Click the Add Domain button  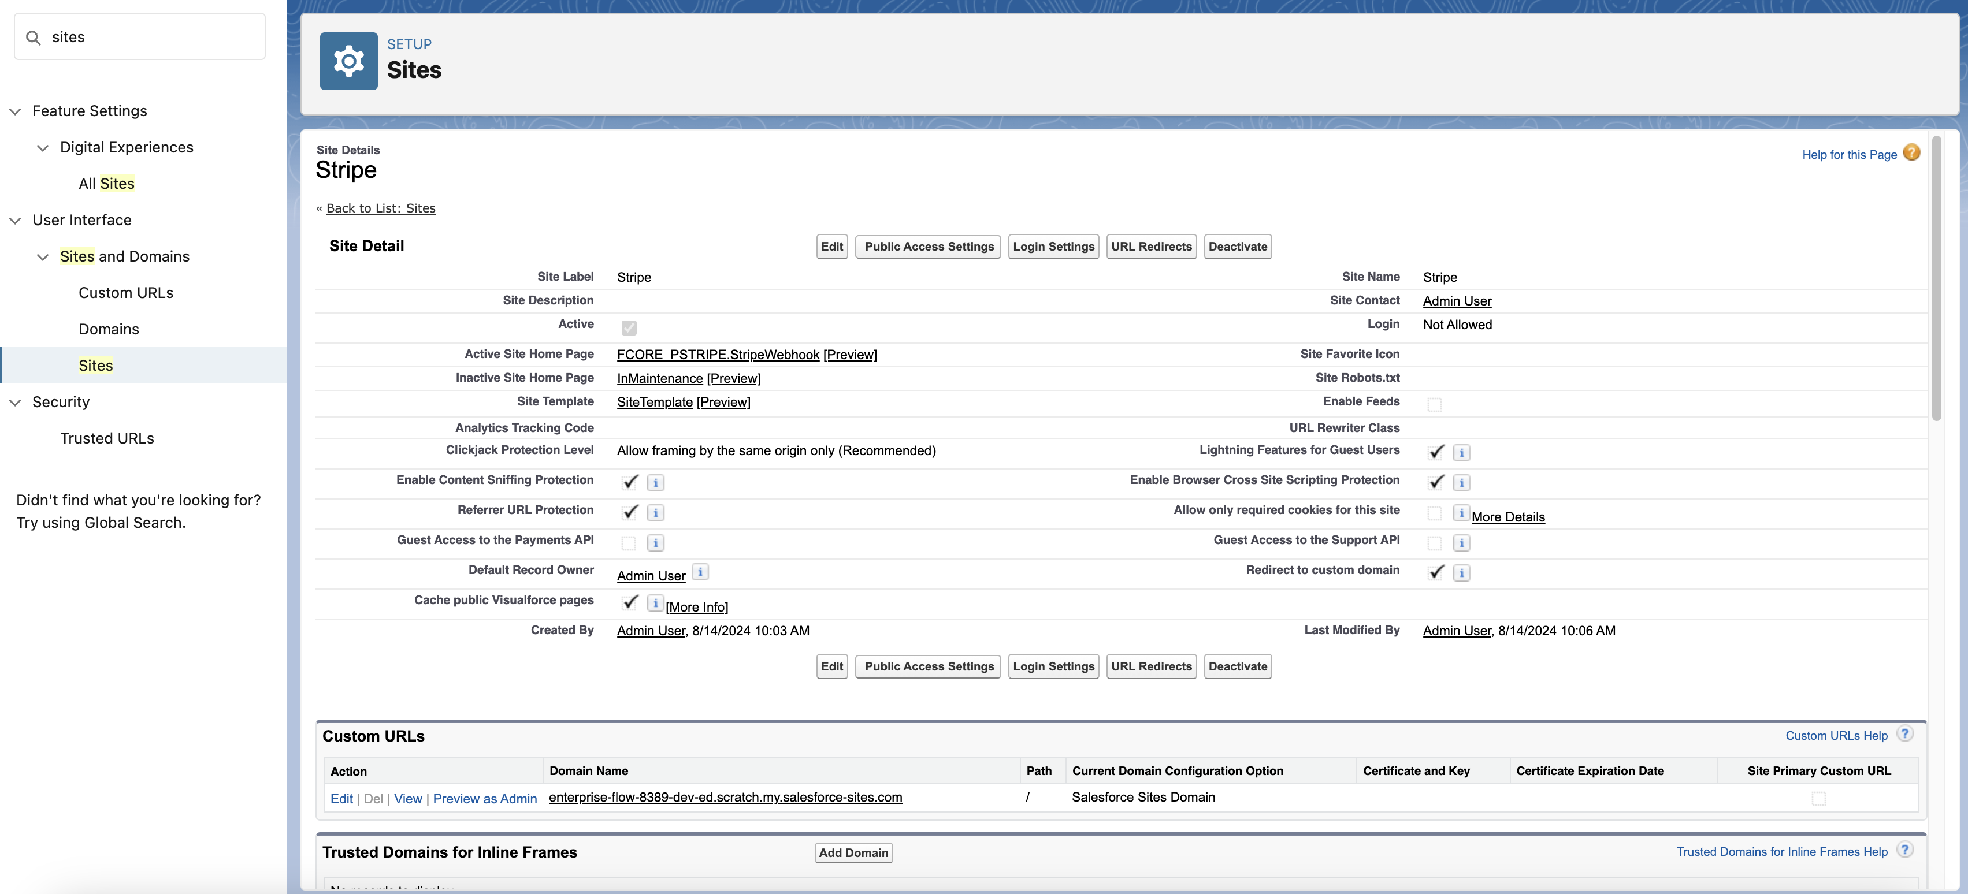[x=853, y=853]
